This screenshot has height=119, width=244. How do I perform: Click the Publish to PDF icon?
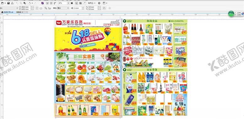point(55,3)
